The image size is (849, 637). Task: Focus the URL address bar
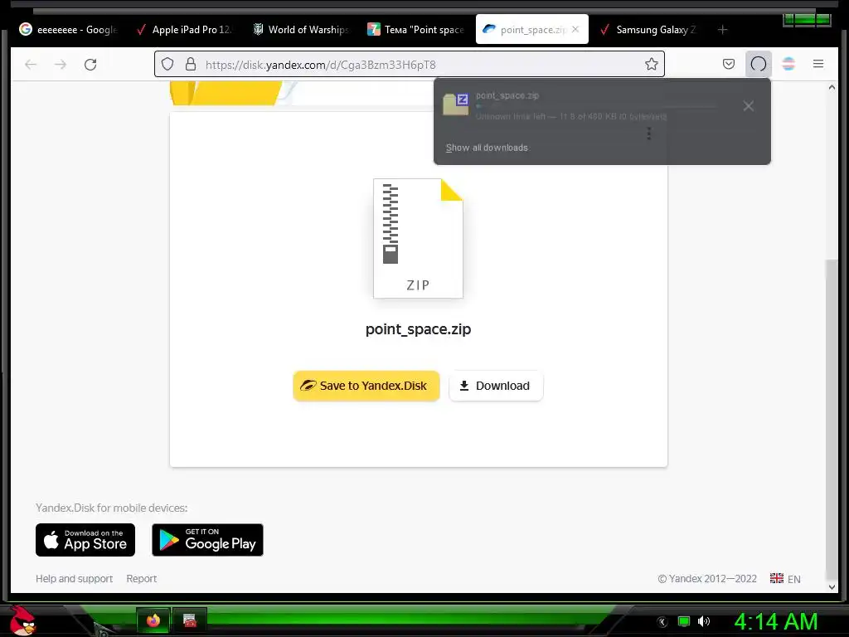(410, 65)
